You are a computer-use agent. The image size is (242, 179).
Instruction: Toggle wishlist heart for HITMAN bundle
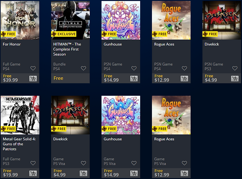pos(83,68)
